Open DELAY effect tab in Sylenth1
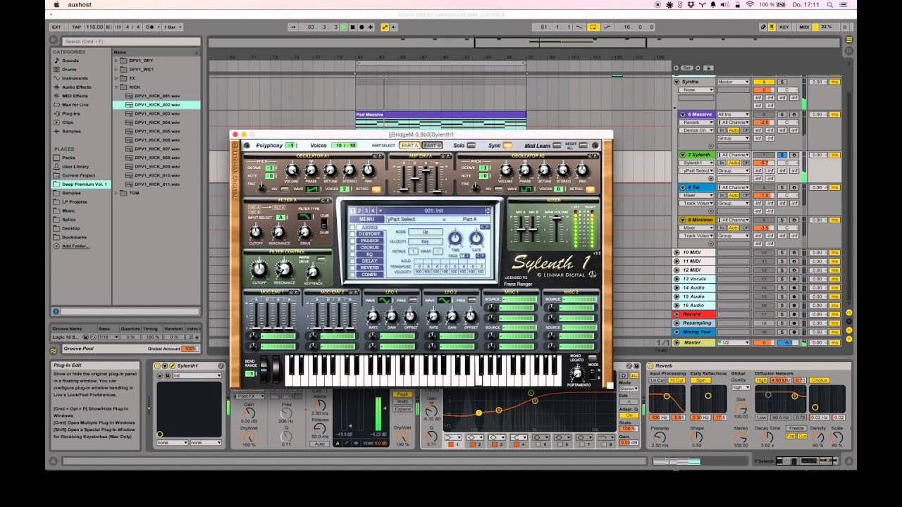The image size is (902, 507). click(370, 261)
